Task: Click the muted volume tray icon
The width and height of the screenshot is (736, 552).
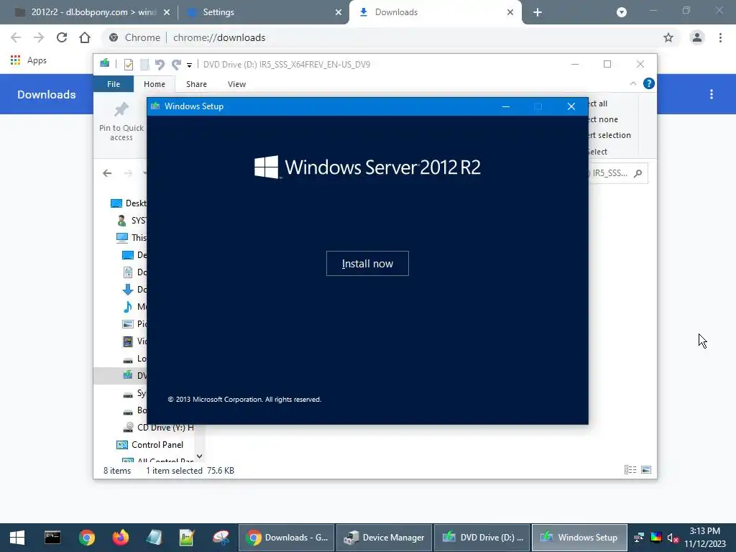Action: [x=673, y=538]
